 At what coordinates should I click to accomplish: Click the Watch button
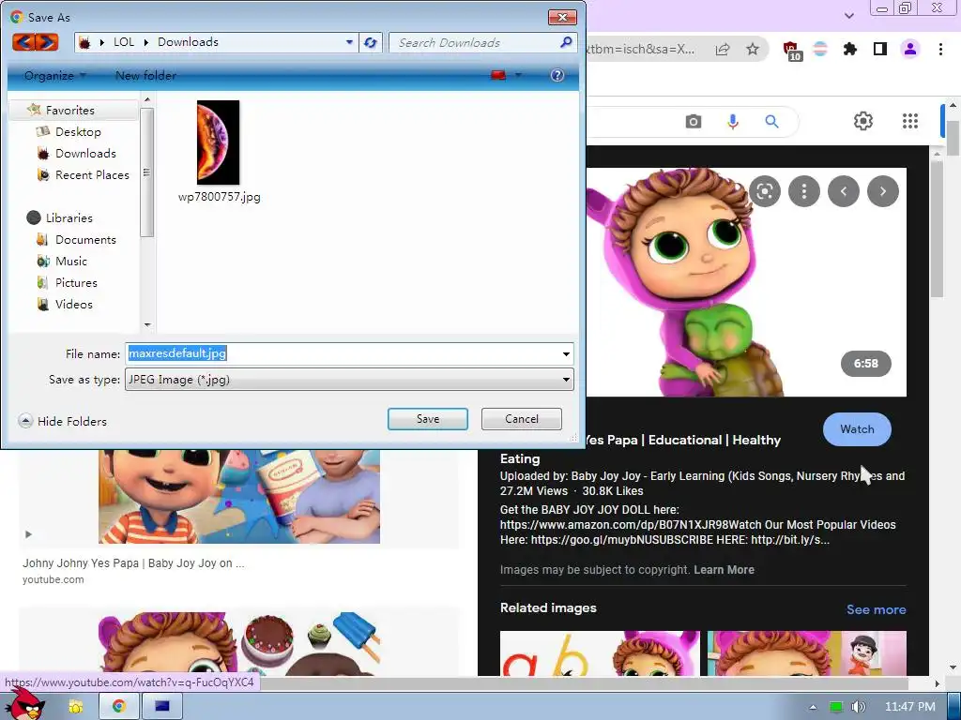[x=857, y=429]
